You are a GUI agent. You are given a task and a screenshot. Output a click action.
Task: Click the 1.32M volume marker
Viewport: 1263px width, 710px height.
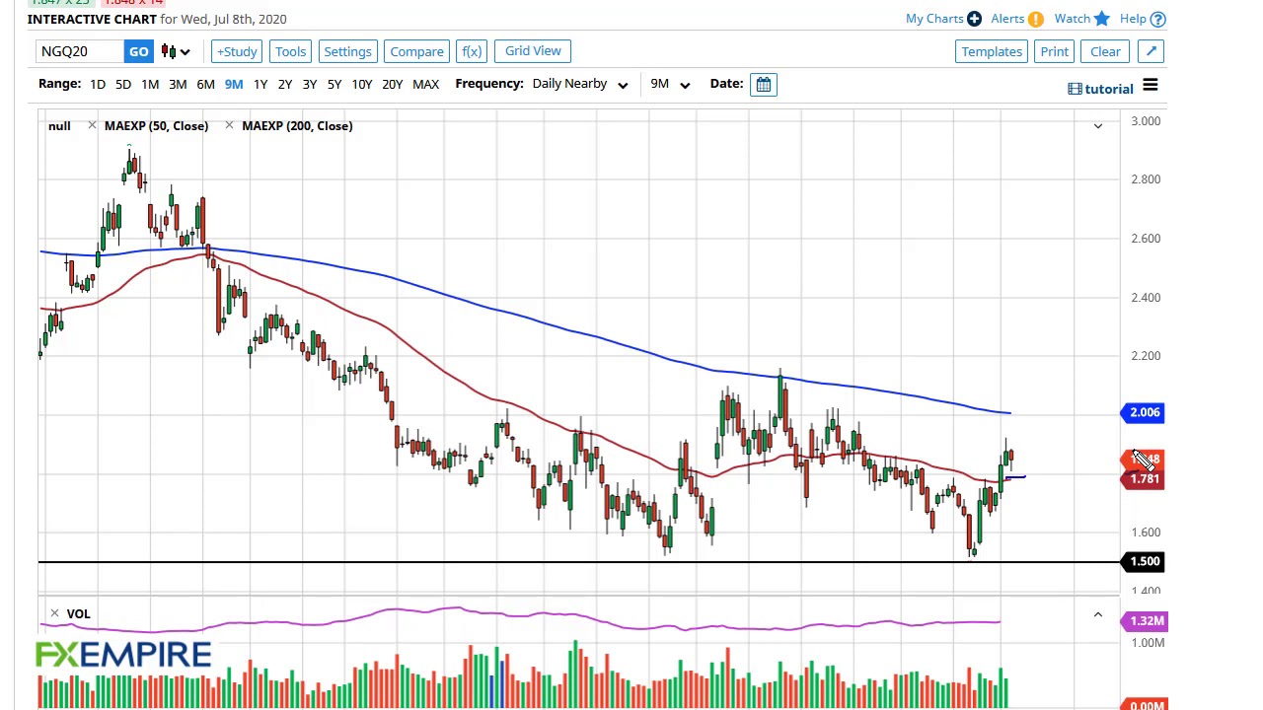(x=1145, y=621)
